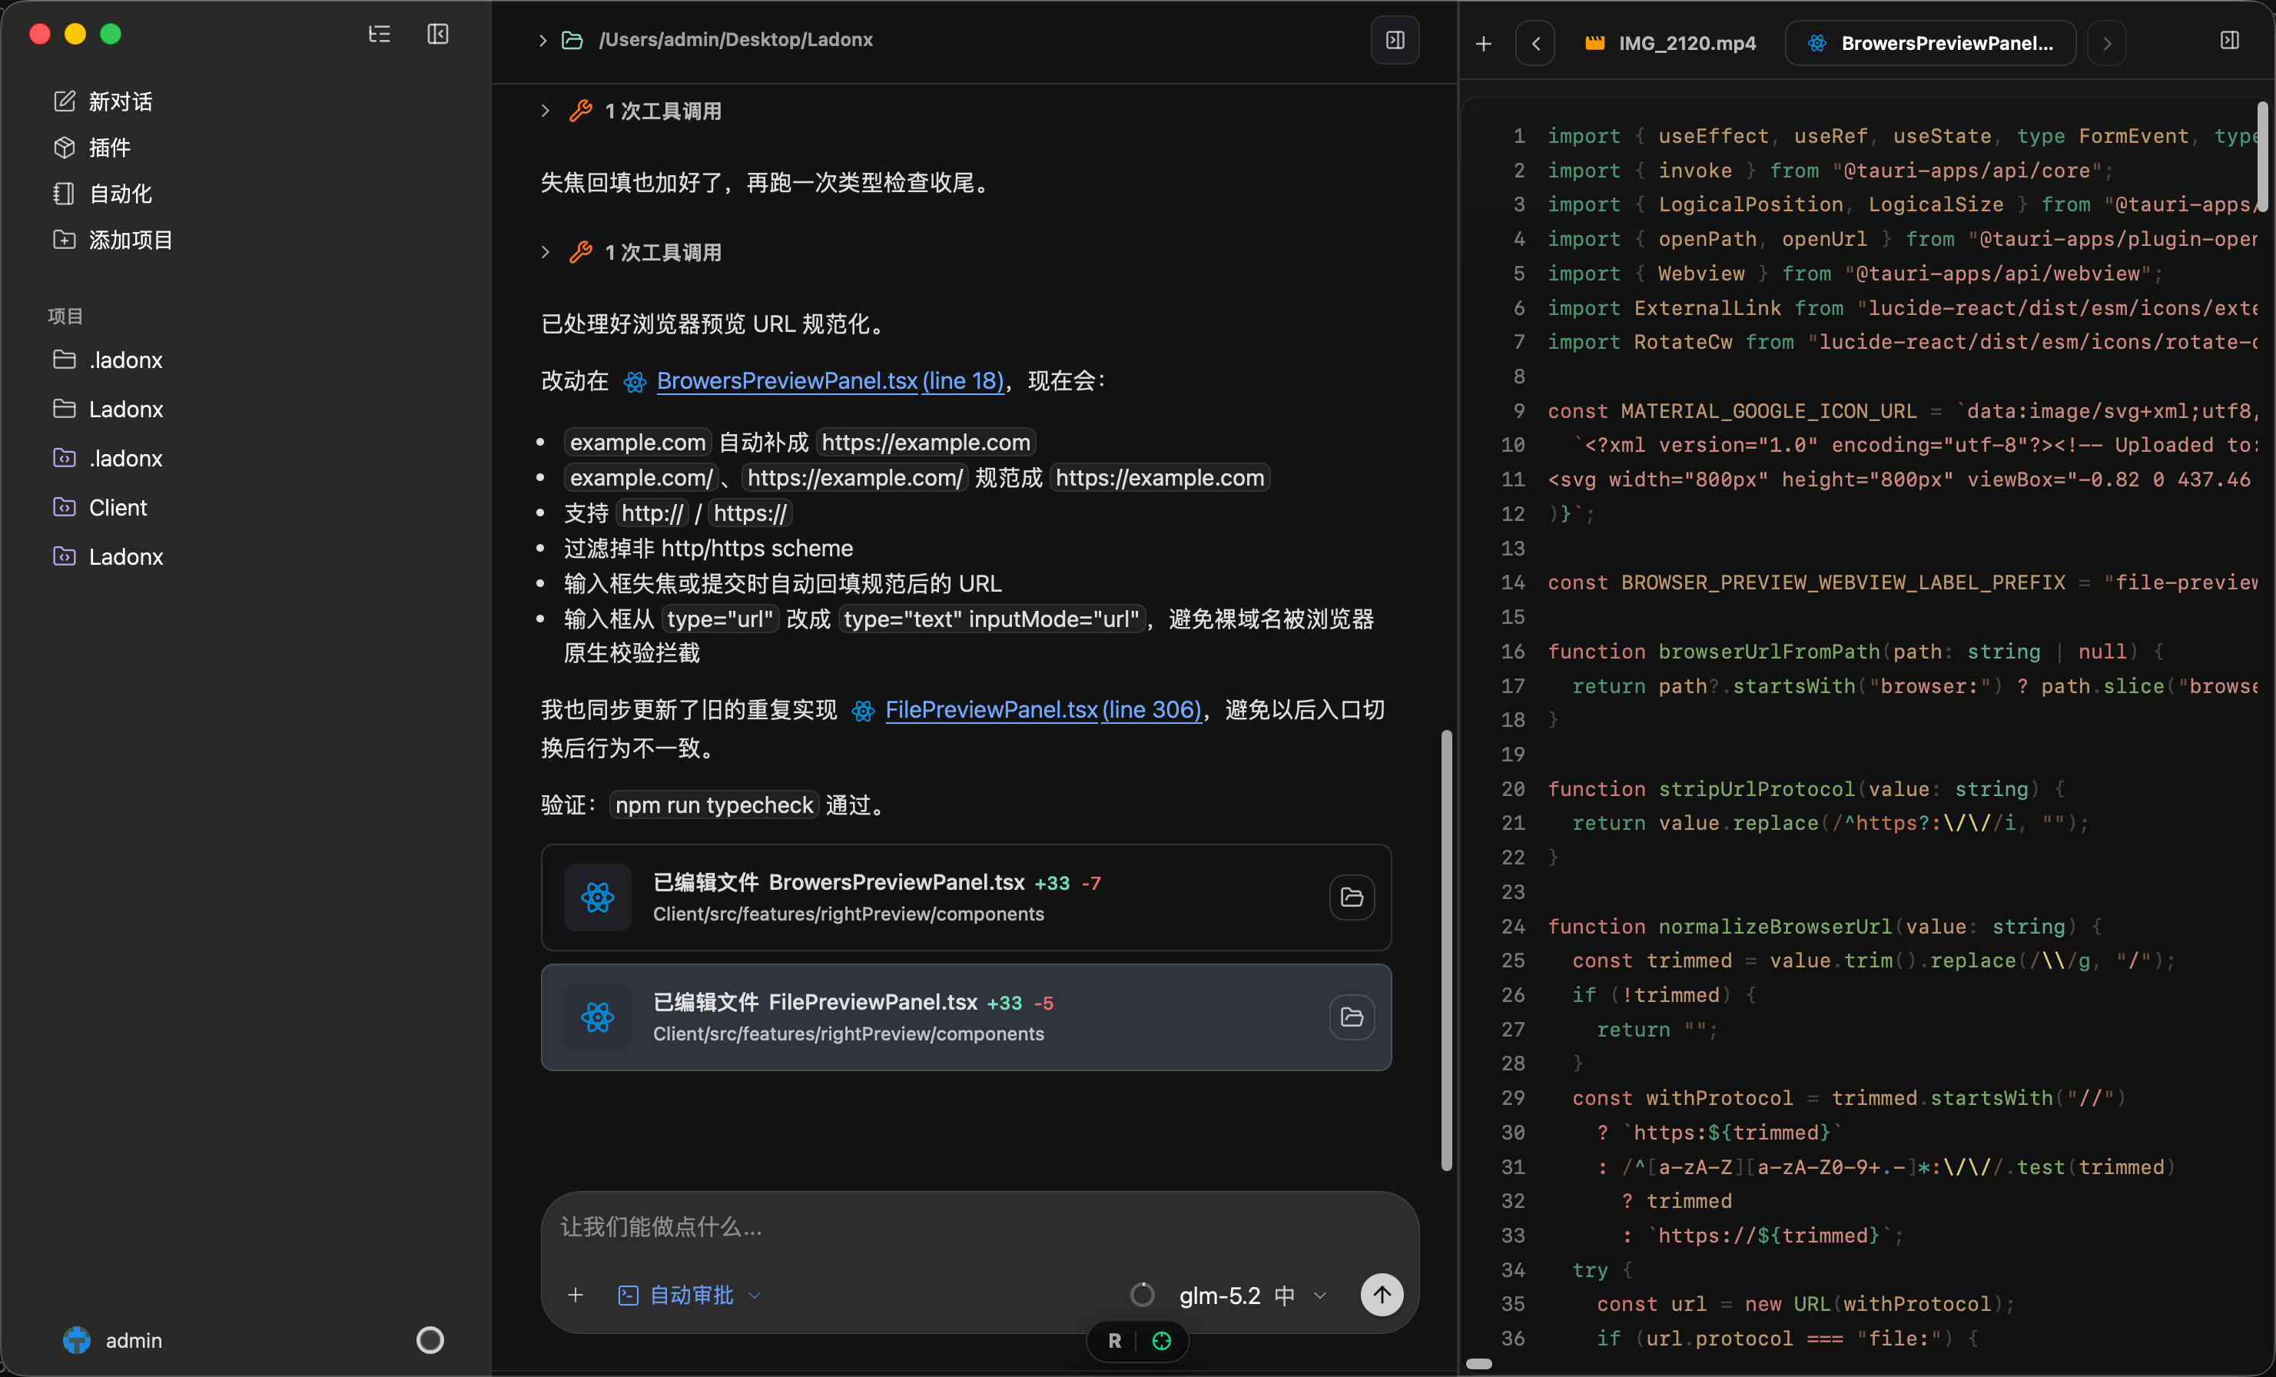The width and height of the screenshot is (2276, 1377).
Task: Open the last Ladonx code project
Action: pyautogui.click(x=108, y=557)
